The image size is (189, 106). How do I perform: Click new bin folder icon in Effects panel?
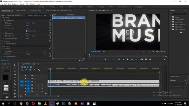coord(181,32)
